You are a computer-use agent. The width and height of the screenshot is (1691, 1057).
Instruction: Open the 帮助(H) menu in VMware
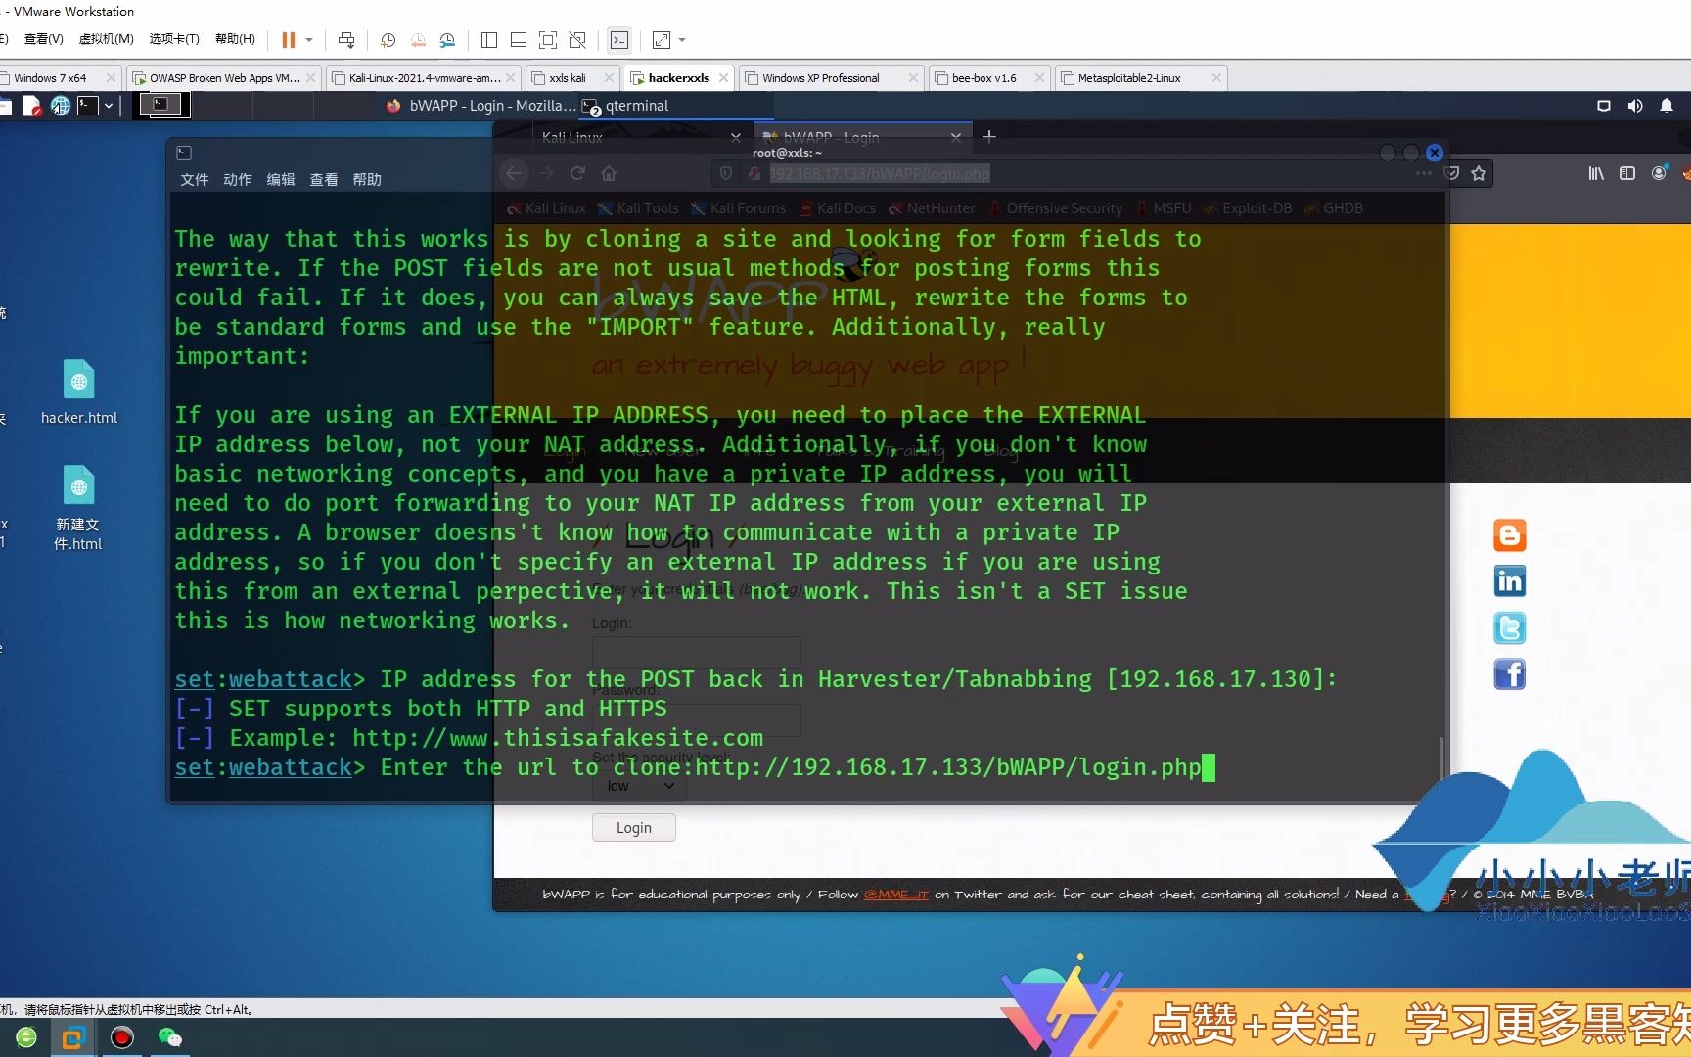[x=235, y=39]
